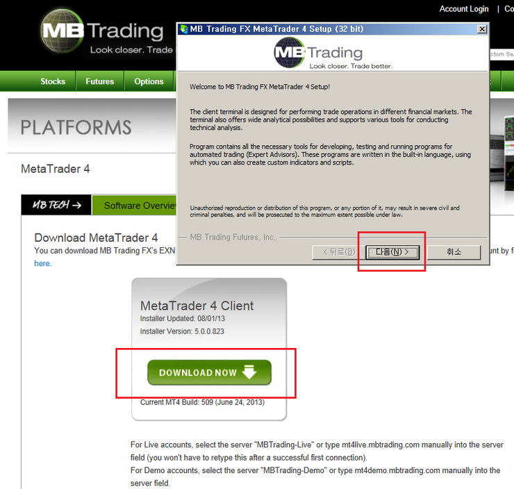Click the 'For Live accounts' server instruction text
Viewport: 514px width, 489px height.
[317, 451]
